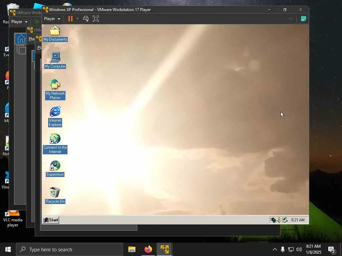342x256 pixels.
Task: Open Player menu in the background VMware window
Action: 19,22
